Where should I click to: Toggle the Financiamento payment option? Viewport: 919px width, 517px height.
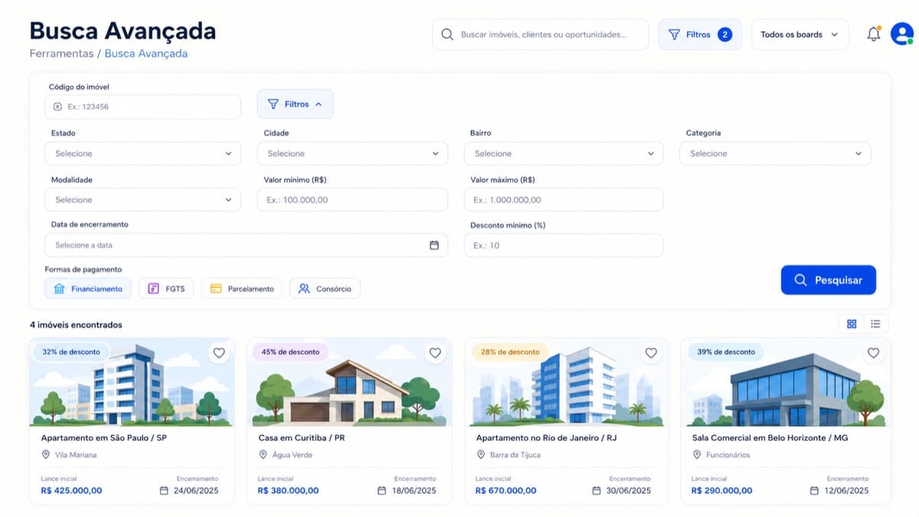[88, 289]
